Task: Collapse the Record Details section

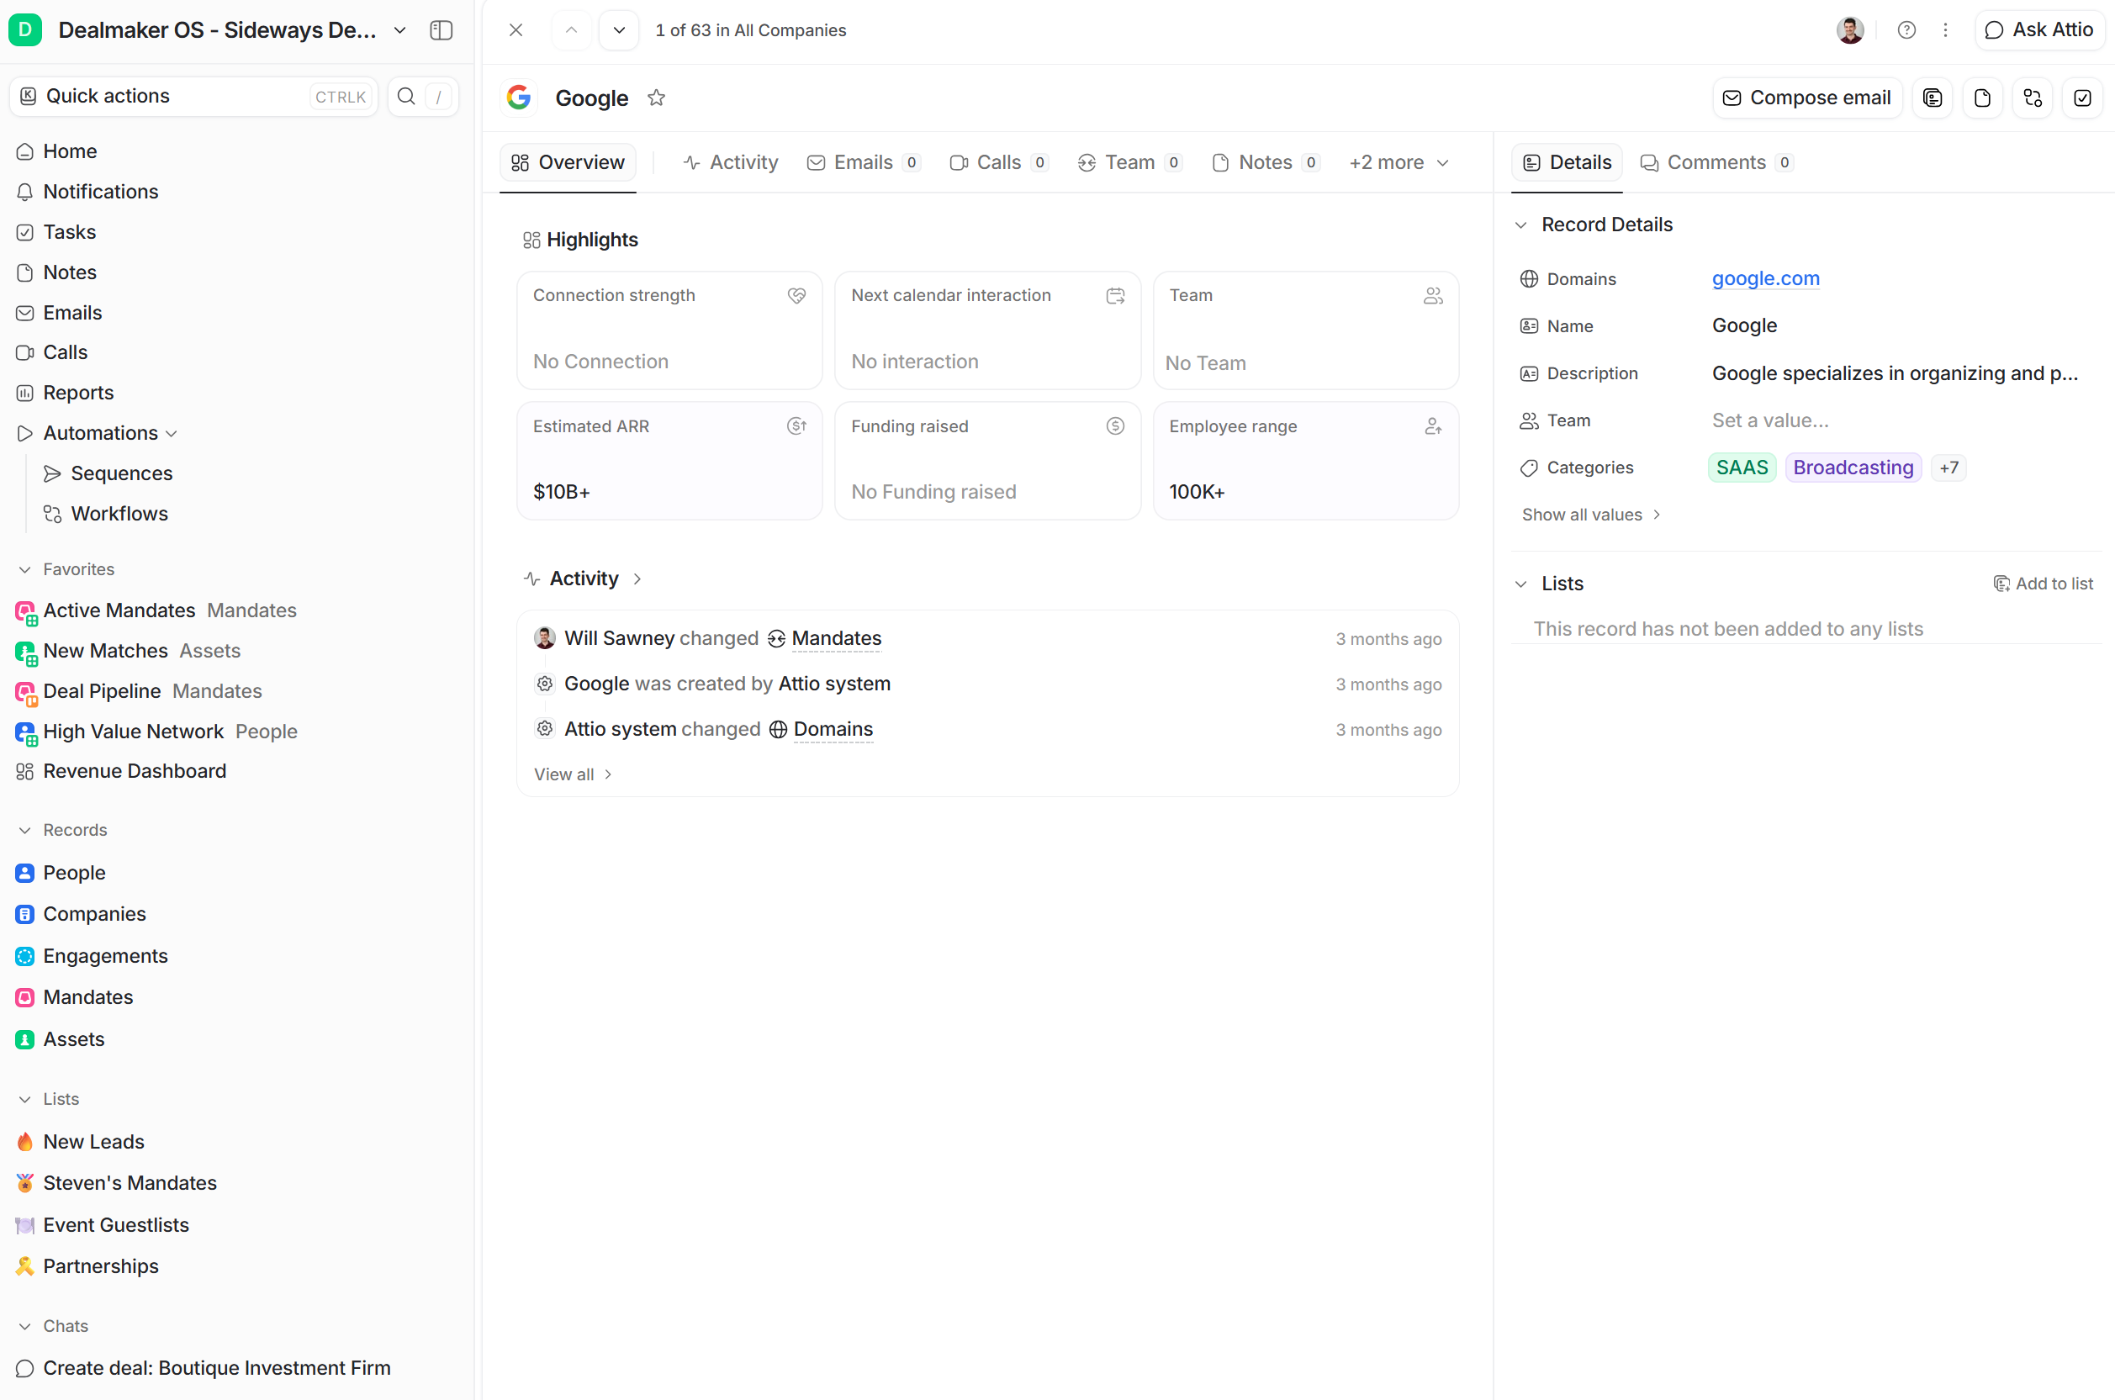Action: tap(1521, 225)
